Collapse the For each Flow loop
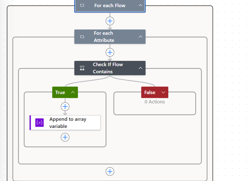This screenshot has height=181, width=250. pyautogui.click(x=140, y=6)
